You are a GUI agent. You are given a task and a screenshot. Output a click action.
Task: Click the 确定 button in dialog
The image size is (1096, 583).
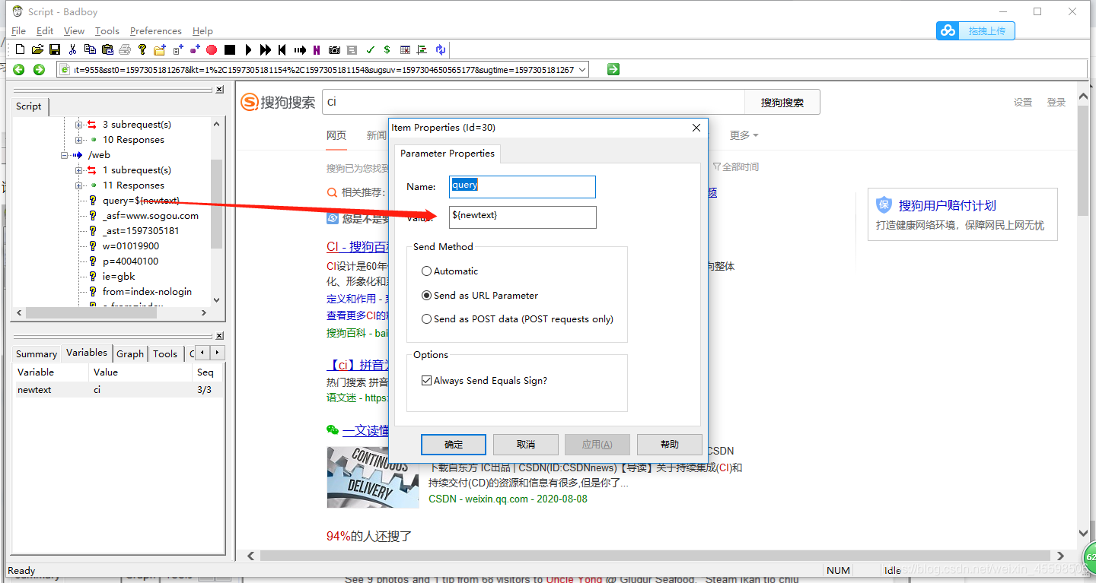(x=454, y=444)
